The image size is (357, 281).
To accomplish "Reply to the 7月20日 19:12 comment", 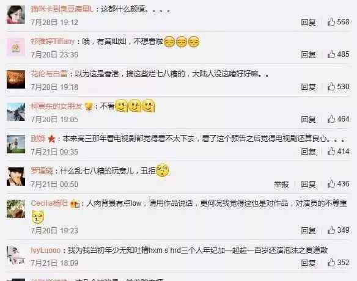I will click(308, 22).
